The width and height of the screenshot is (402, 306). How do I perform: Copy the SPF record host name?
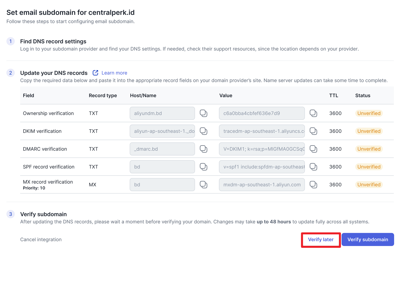click(x=203, y=167)
